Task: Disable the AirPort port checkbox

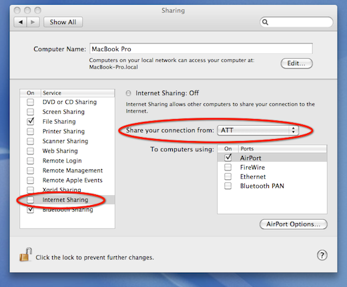Action: pyautogui.click(x=228, y=158)
